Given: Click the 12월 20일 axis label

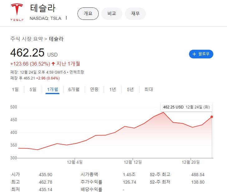Looking at the screenshot, I should [191, 162].
